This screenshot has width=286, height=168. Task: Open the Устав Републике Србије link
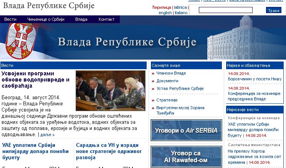pos(180,88)
